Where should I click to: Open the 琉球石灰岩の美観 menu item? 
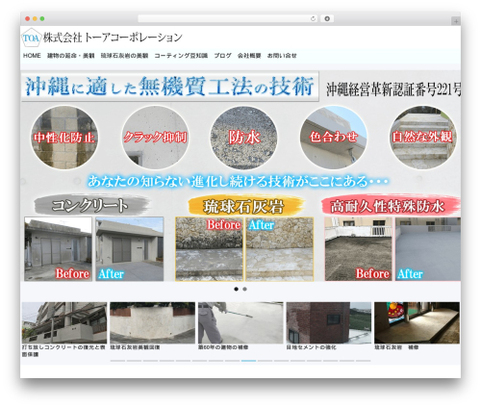click(124, 56)
